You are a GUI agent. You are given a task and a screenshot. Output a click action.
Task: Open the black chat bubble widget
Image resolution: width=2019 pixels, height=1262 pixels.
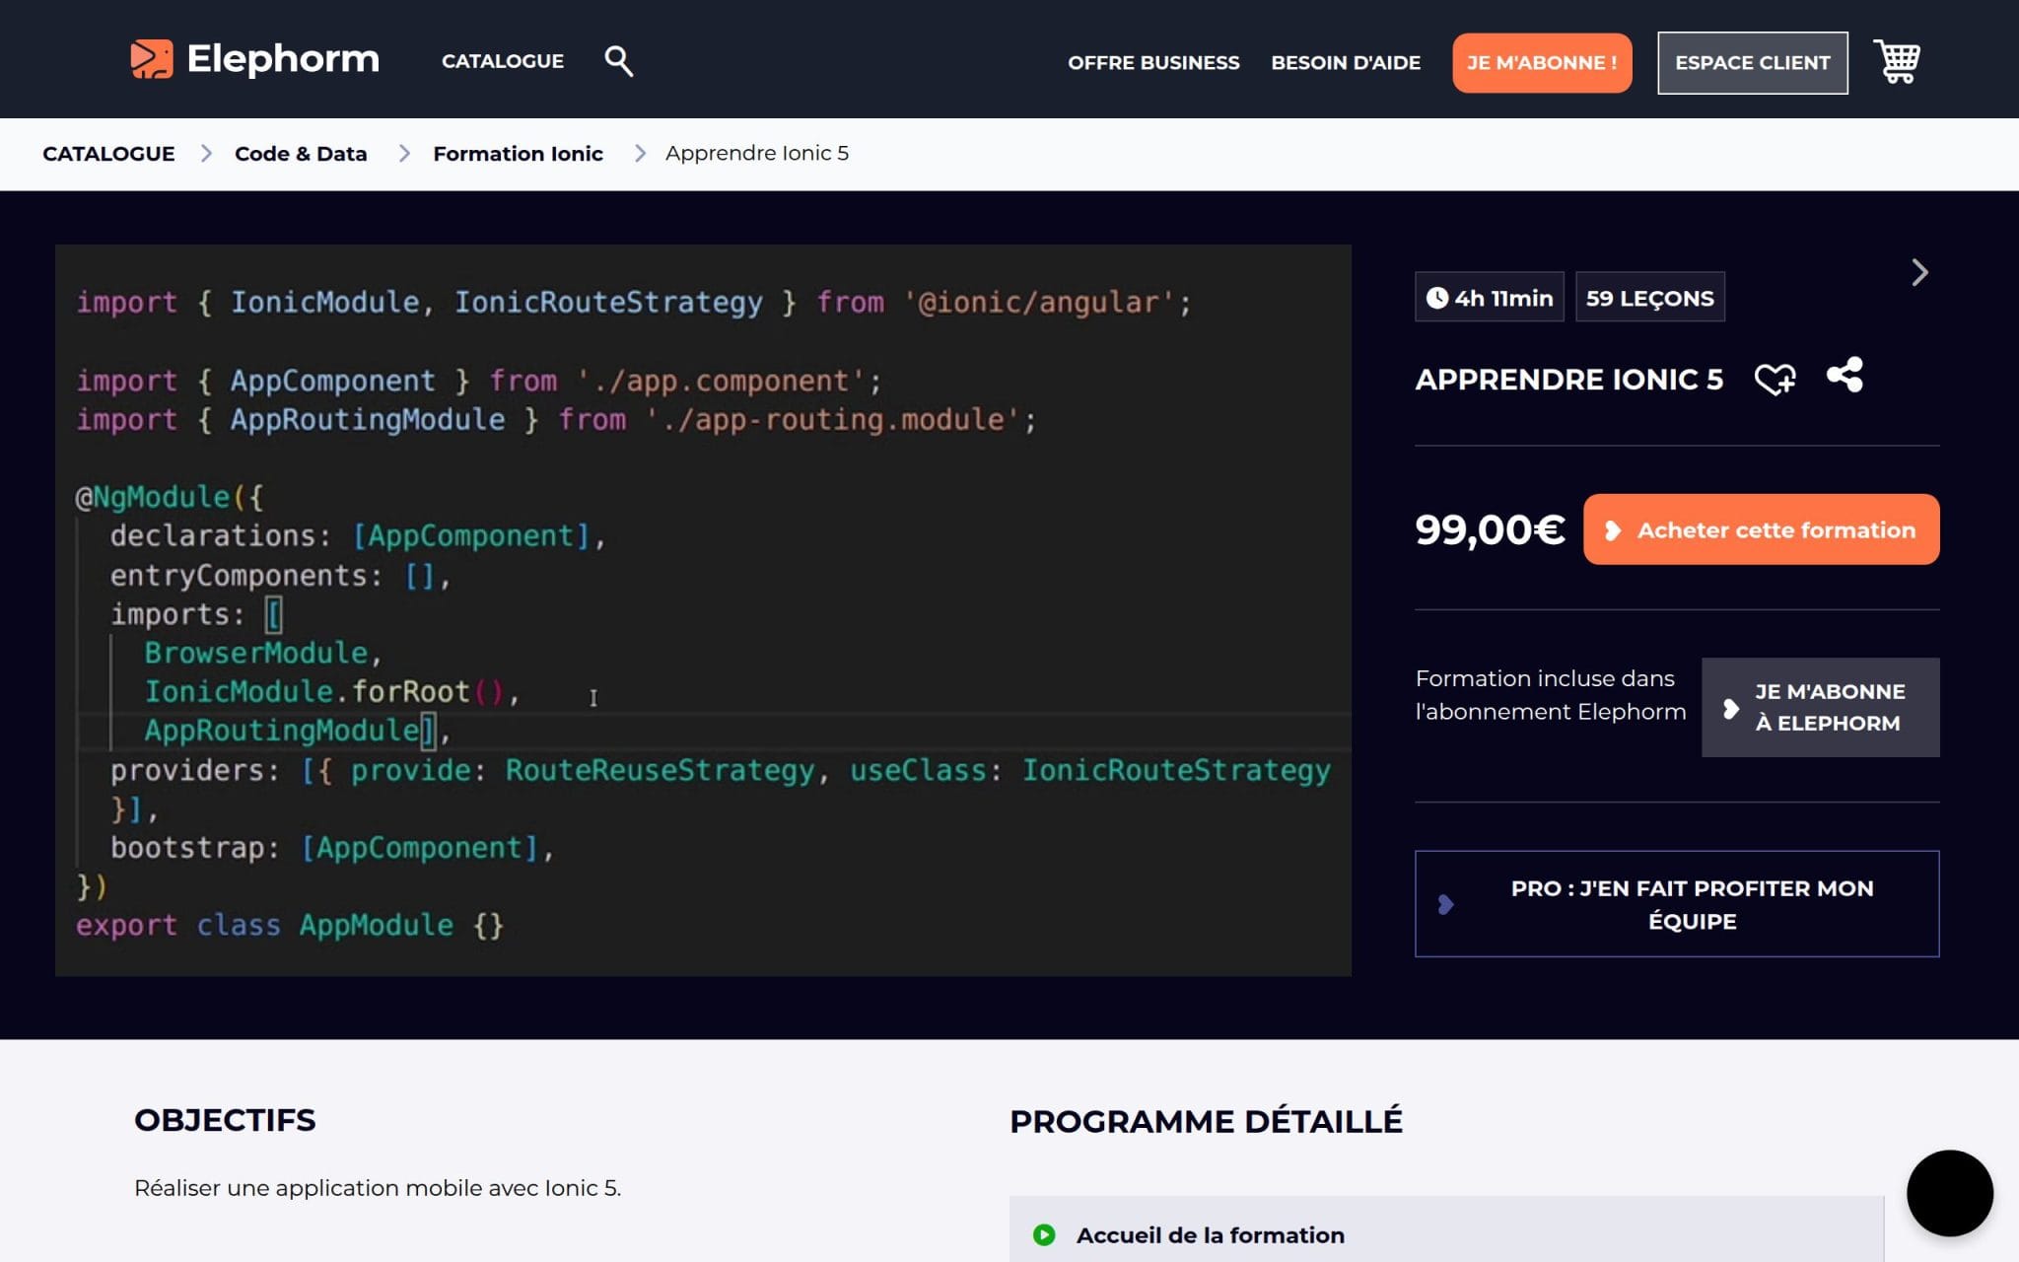pyautogui.click(x=1949, y=1193)
